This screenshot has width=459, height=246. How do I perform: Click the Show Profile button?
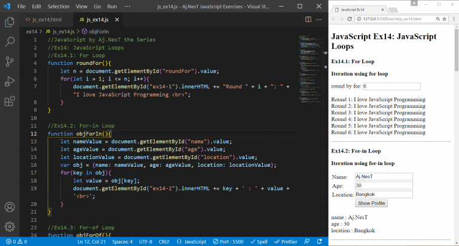point(372,203)
